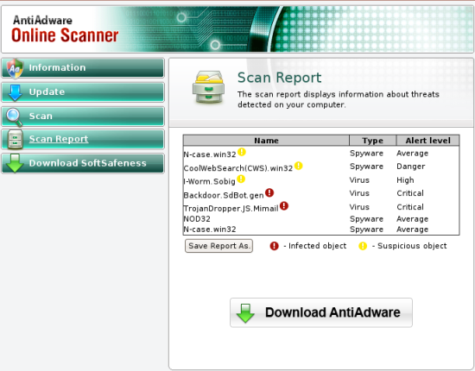Screen dimensions: 475x371
Task: Click the yellow warning icon beside CoolWebSearch(CWS).win32
Action: [299, 166]
